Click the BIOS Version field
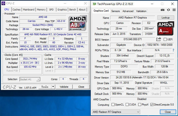178x116 pixels. click(x=132, y=39)
